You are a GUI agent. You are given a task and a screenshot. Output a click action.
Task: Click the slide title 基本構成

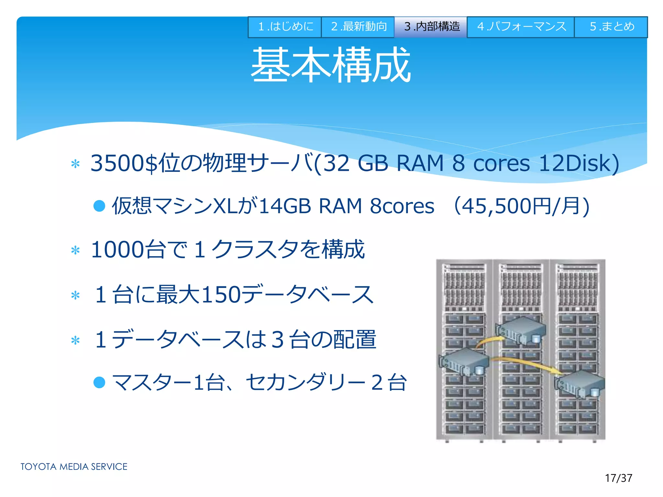point(331,65)
